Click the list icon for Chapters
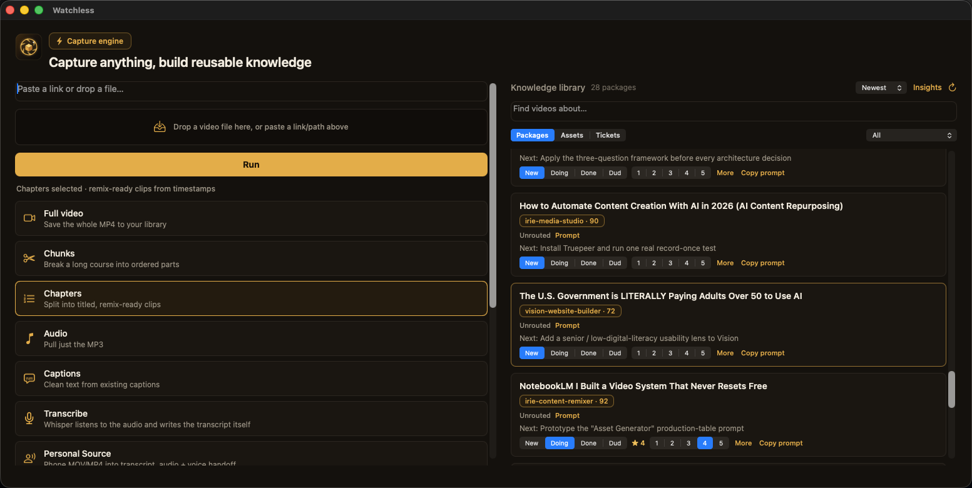Viewport: 972px width, 488px height. coord(29,298)
